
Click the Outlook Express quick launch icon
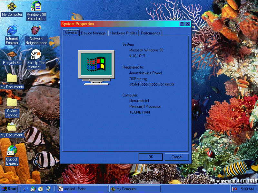pyautogui.click(x=33, y=189)
